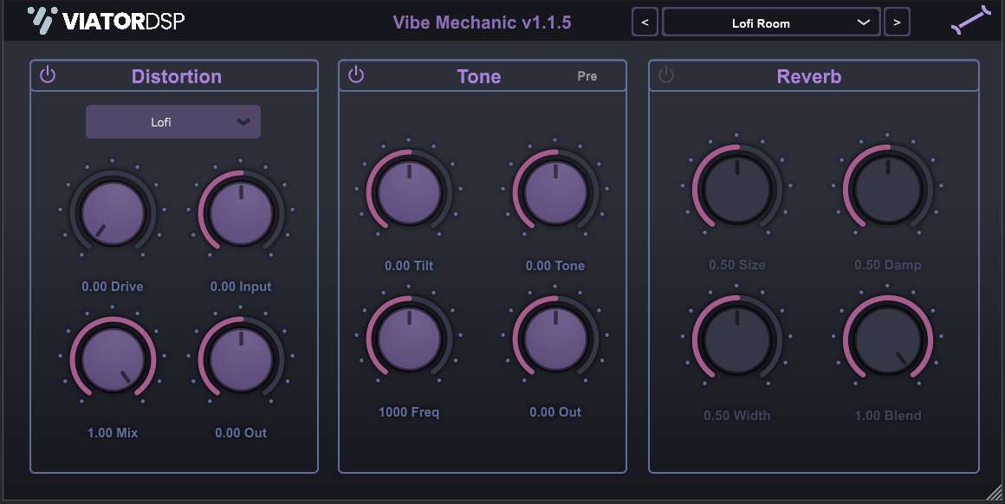Toggle the Tone module power button
This screenshot has width=1005, height=504.
[x=356, y=75]
